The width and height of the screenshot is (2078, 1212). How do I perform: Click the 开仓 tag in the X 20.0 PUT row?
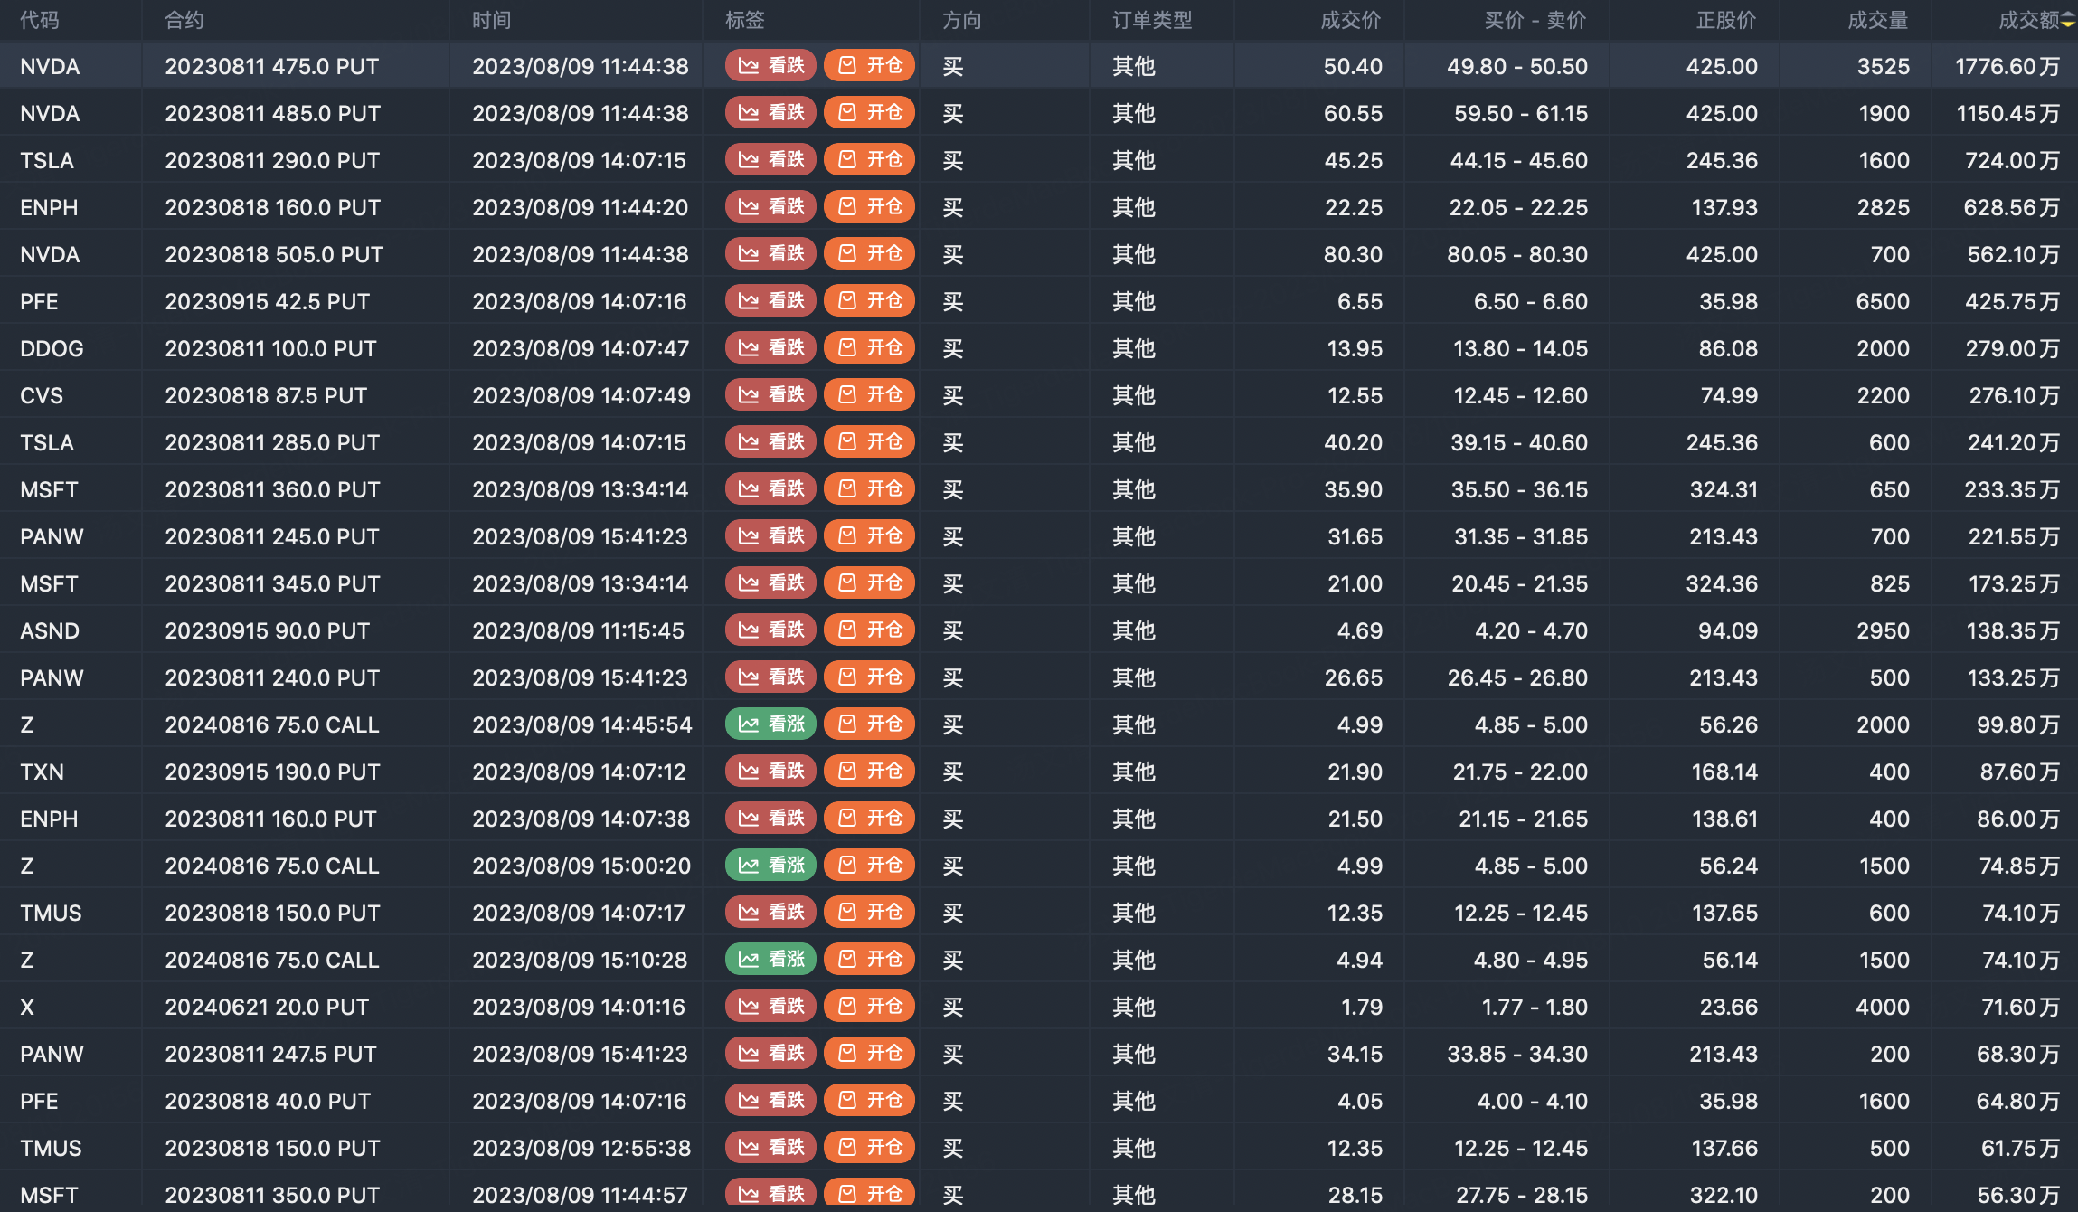(869, 1007)
